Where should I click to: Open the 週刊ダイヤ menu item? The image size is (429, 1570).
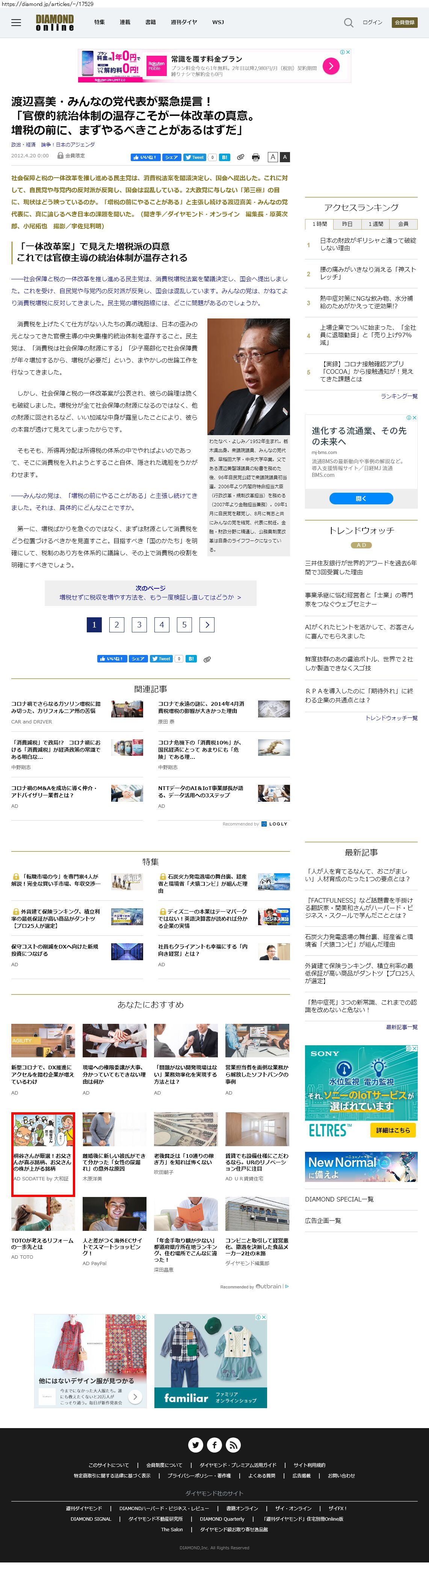(x=183, y=23)
